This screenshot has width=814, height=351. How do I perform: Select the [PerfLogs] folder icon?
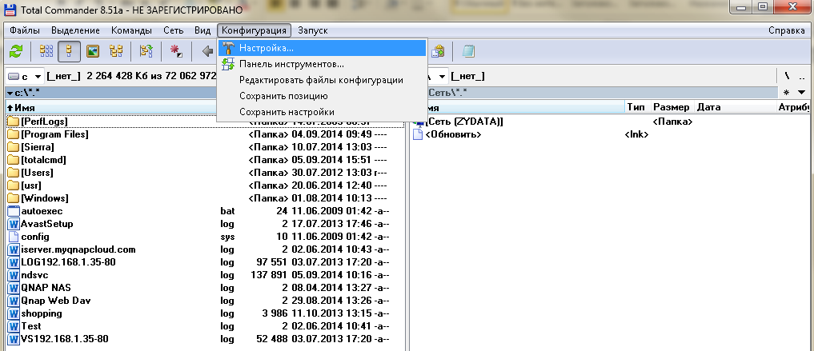(14, 122)
